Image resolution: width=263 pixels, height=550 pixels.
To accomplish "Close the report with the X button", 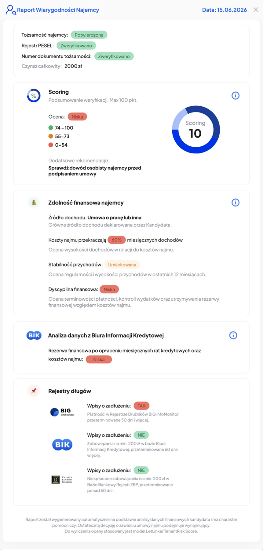I will pos(256,10).
